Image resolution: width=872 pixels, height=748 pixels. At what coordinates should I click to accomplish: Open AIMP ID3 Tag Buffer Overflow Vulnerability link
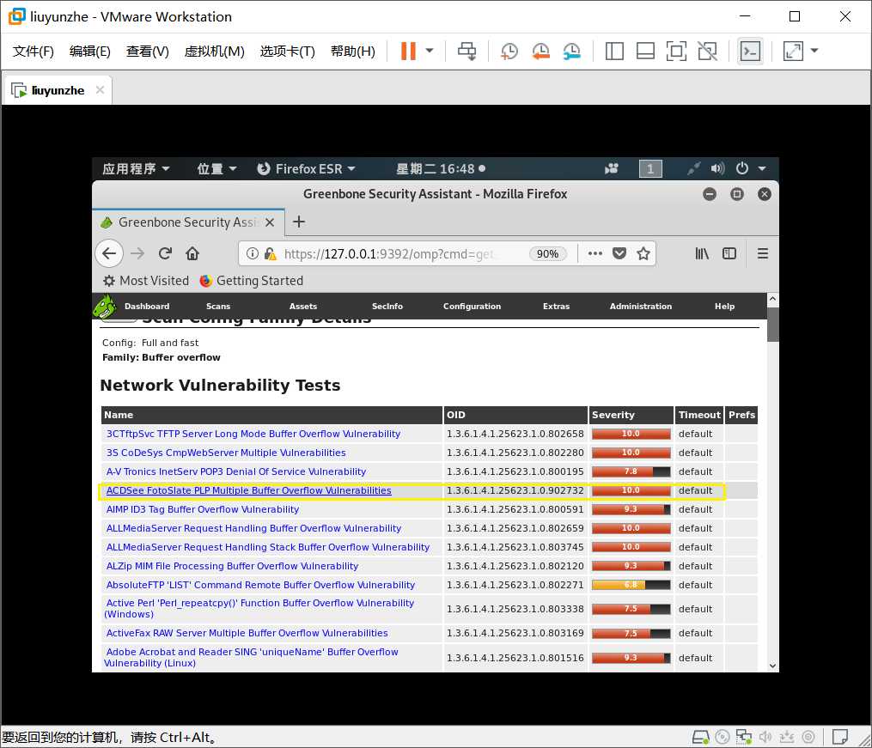(203, 509)
